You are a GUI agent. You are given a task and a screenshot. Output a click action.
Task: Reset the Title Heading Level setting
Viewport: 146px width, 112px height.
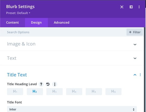48,84
